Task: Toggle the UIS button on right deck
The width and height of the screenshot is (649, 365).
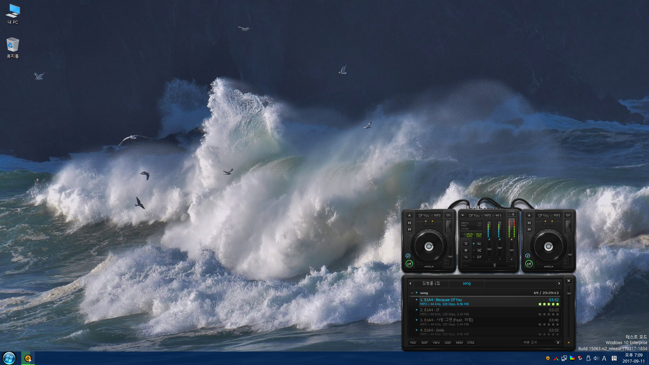Action: tap(552, 224)
